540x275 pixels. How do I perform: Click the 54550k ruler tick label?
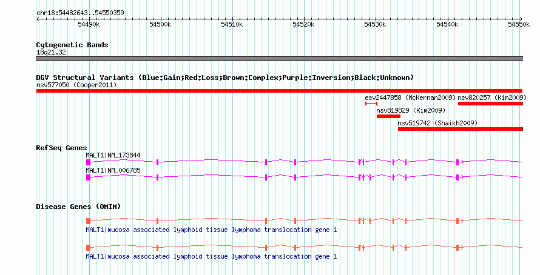(x=519, y=24)
